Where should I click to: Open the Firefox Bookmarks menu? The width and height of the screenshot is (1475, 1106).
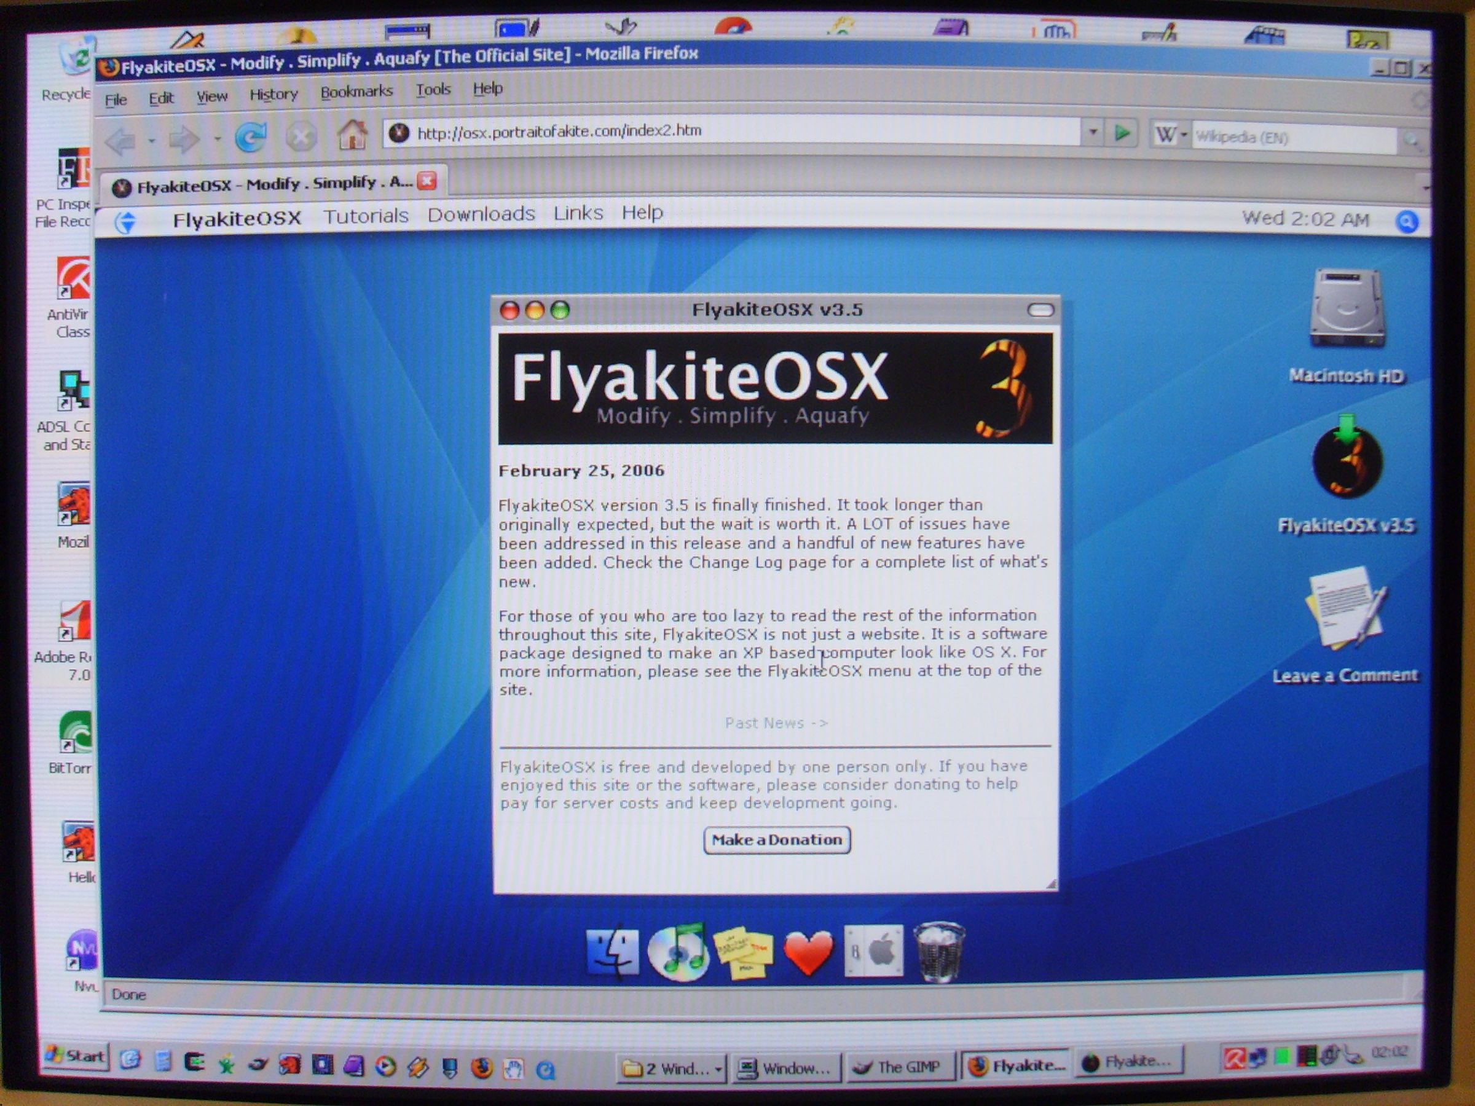[x=356, y=92]
